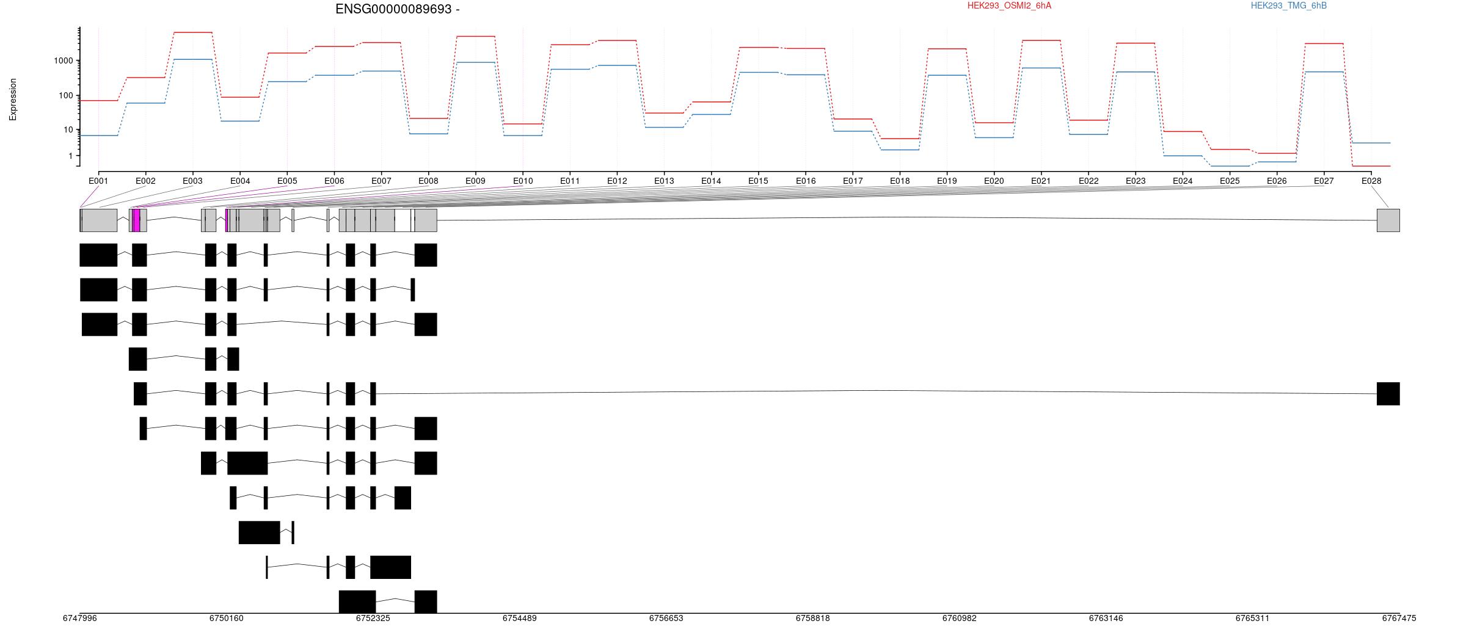Click exon label E003
Screen dimensions: 1466x629
point(192,181)
